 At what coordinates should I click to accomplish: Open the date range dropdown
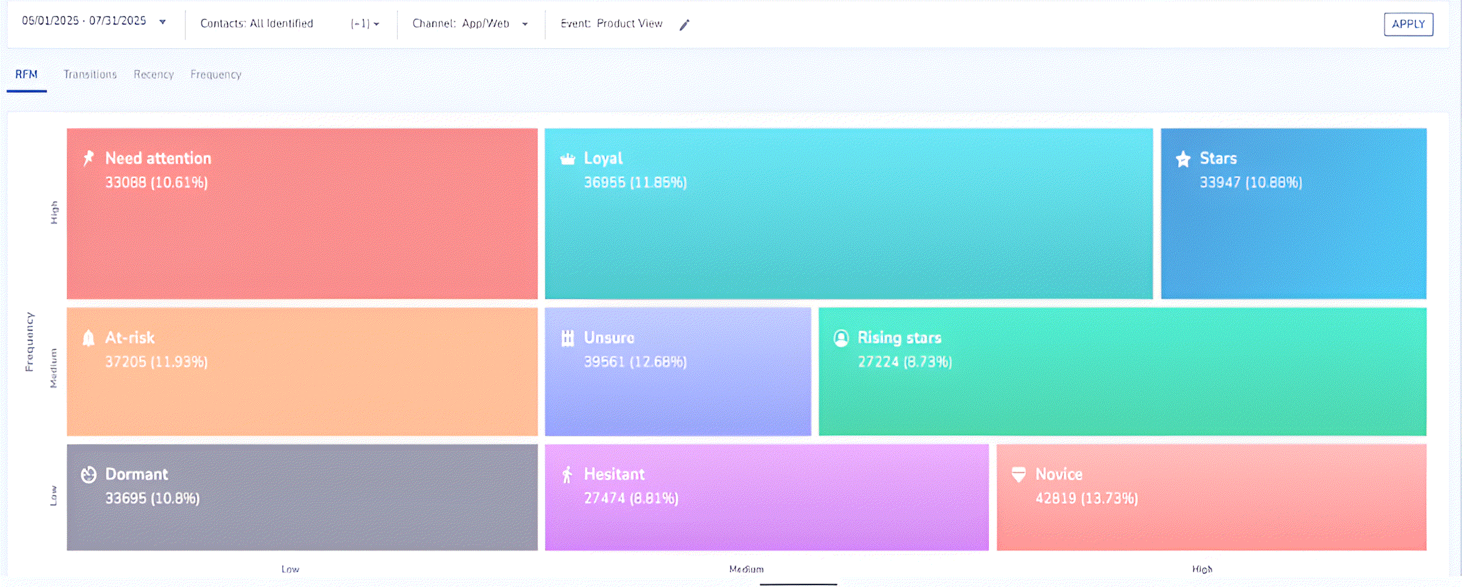(x=163, y=22)
